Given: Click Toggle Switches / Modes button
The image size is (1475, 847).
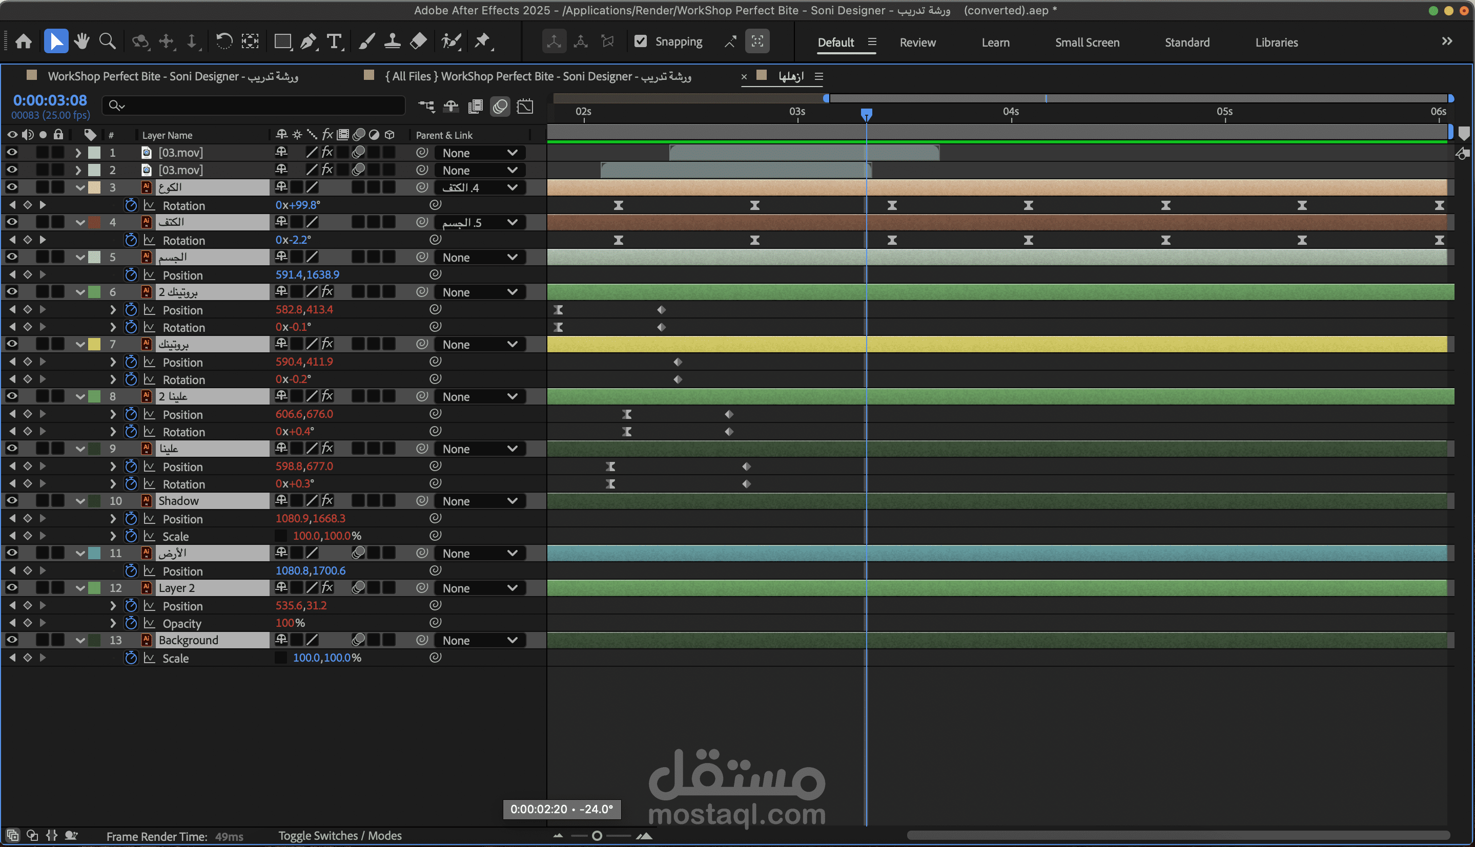Looking at the screenshot, I should tap(340, 836).
